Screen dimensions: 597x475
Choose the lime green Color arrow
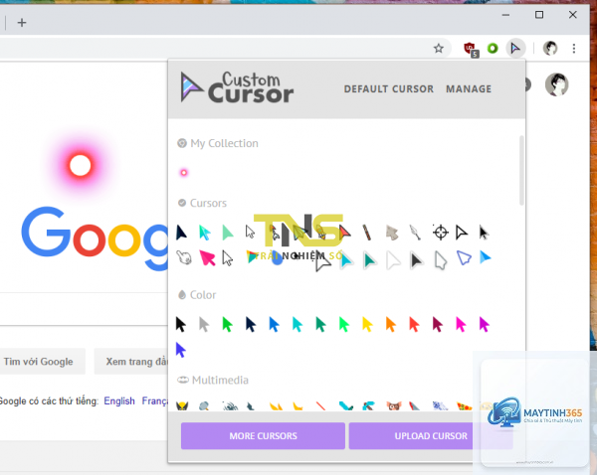click(344, 324)
